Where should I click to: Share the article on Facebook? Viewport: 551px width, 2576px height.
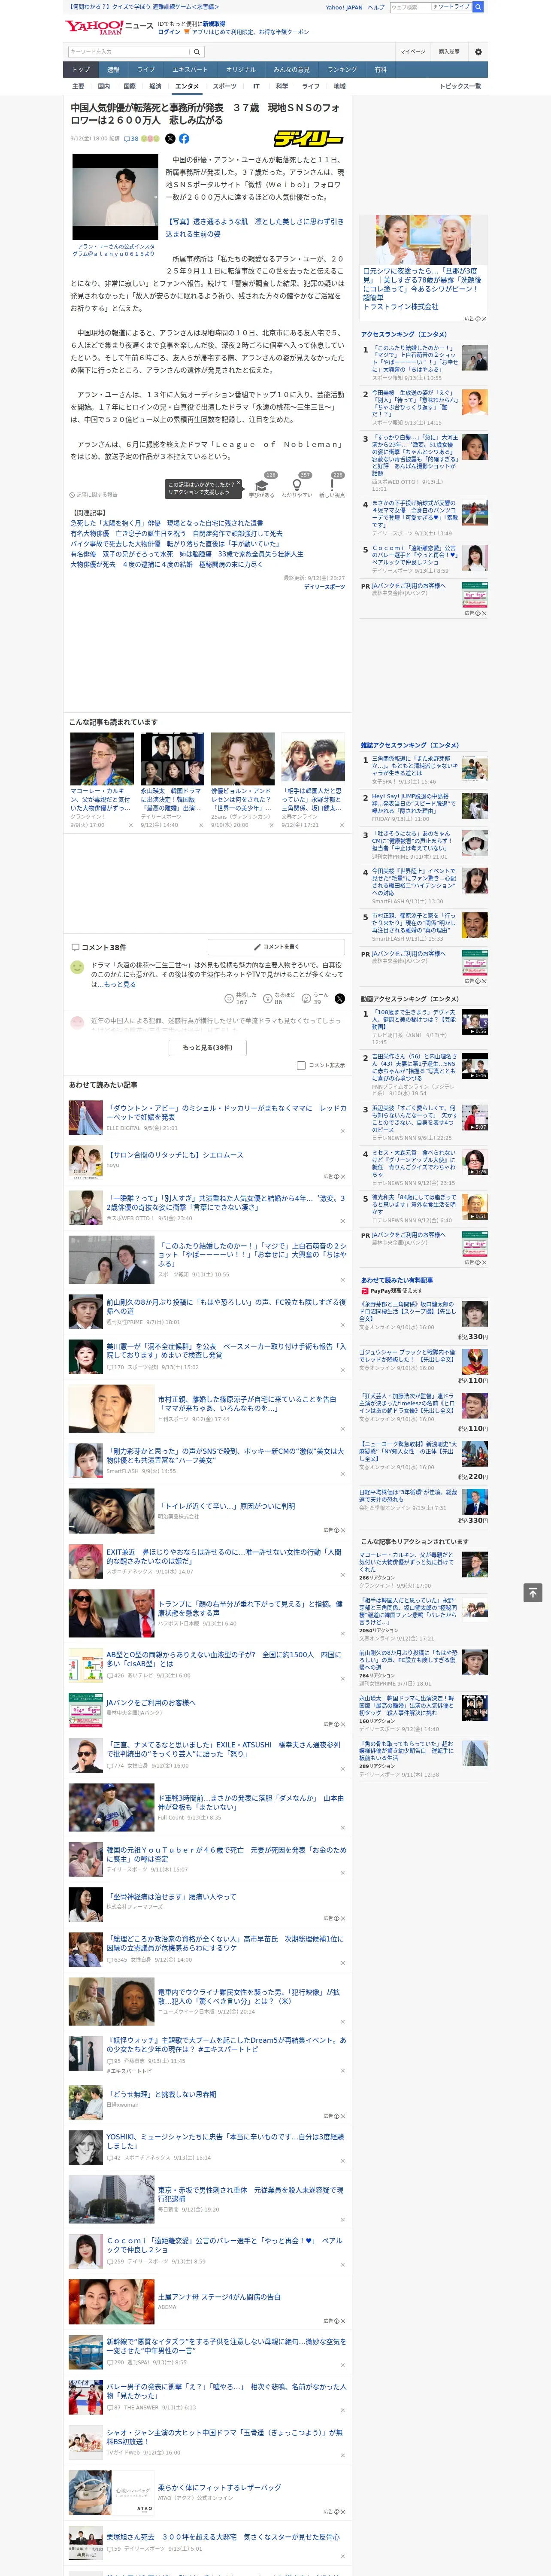184,139
